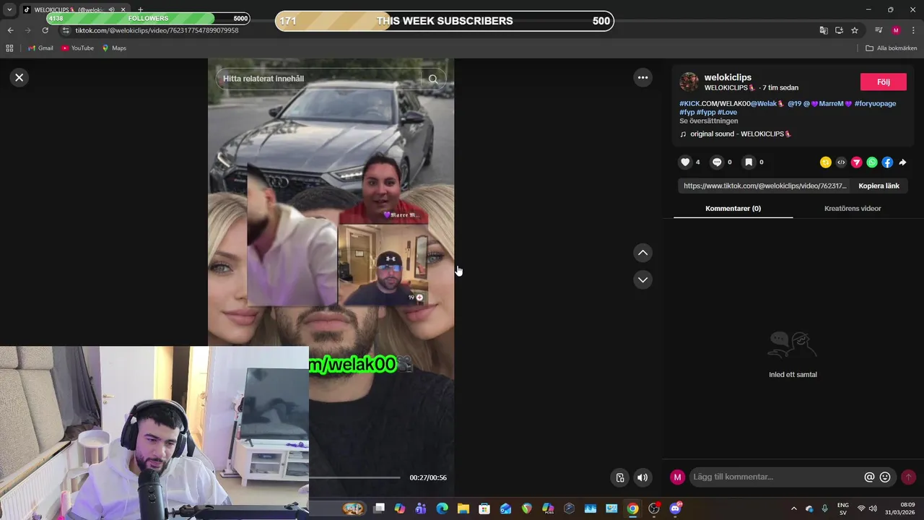924x520 pixels.
Task: Open Gmail bookmark
Action: [x=40, y=48]
